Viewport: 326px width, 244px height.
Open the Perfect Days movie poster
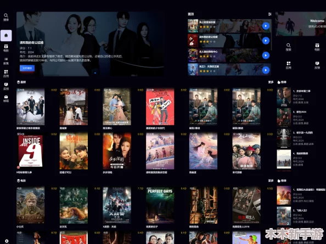[x=160, y=206]
